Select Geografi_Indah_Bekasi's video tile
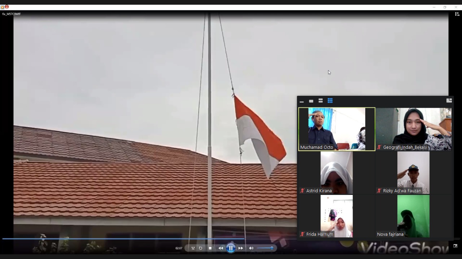 pyautogui.click(x=414, y=129)
